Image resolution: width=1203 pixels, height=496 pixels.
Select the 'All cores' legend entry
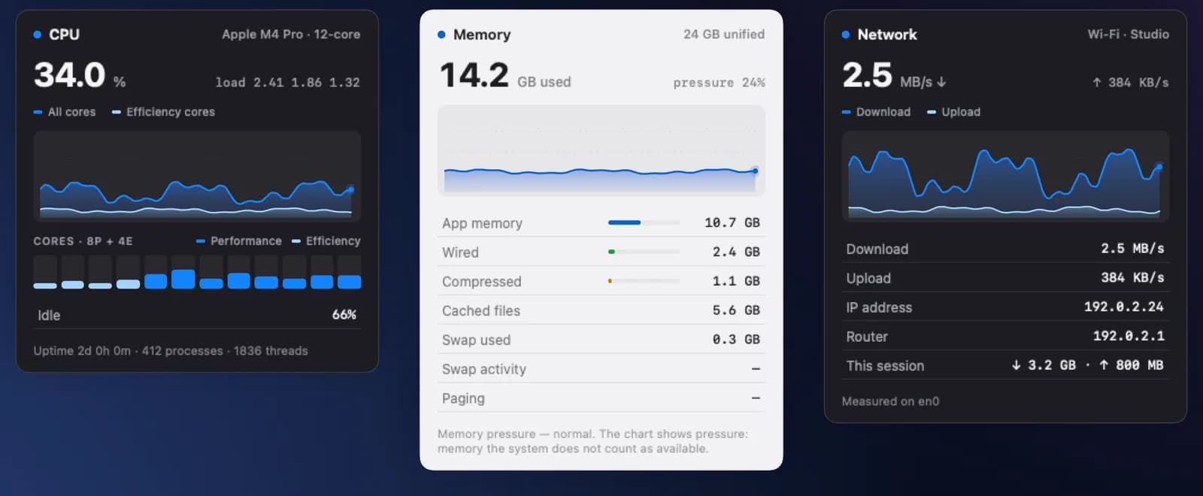pos(65,112)
